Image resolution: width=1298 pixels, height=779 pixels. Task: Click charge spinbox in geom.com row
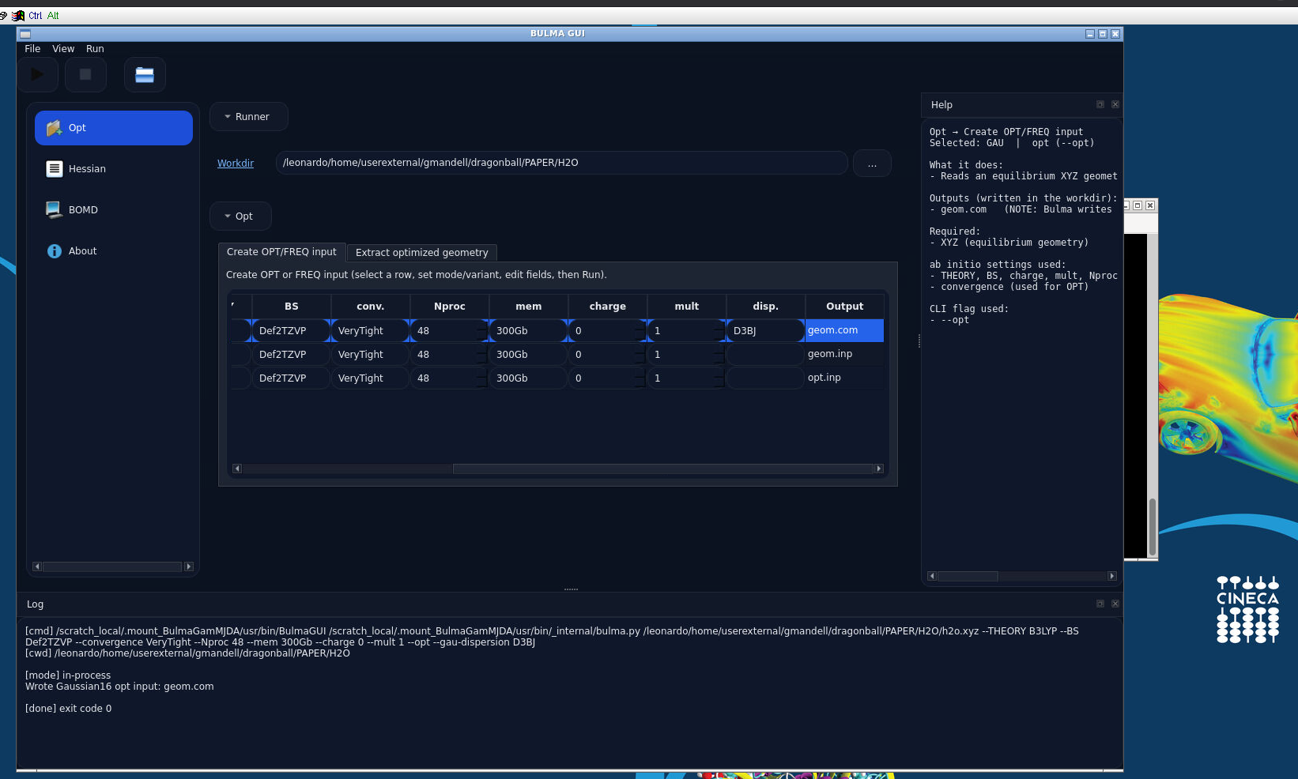608,331
